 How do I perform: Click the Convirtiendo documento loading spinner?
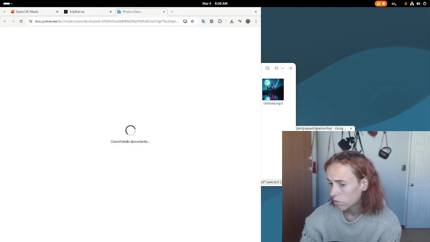pyautogui.click(x=130, y=130)
